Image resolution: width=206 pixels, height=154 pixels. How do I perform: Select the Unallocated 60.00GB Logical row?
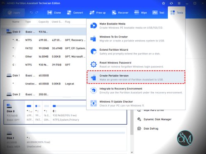(44, 84)
